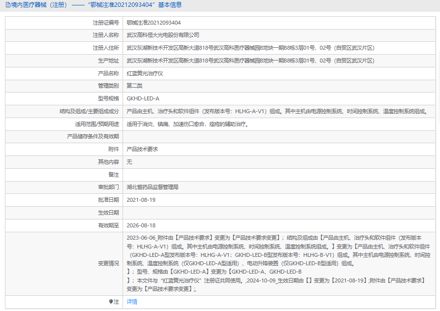Select expiry date 2026-08-18
The height and width of the screenshot is (311, 440).
pyautogui.click(x=141, y=225)
